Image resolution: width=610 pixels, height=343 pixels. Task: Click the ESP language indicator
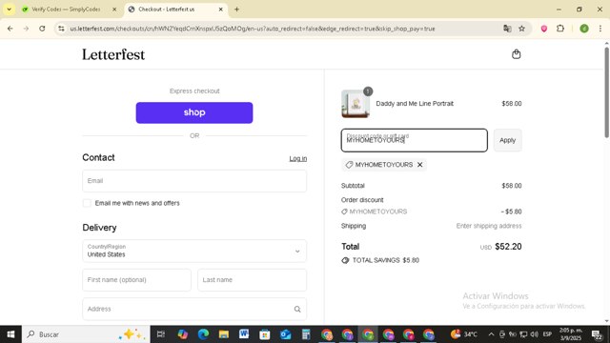(547, 334)
